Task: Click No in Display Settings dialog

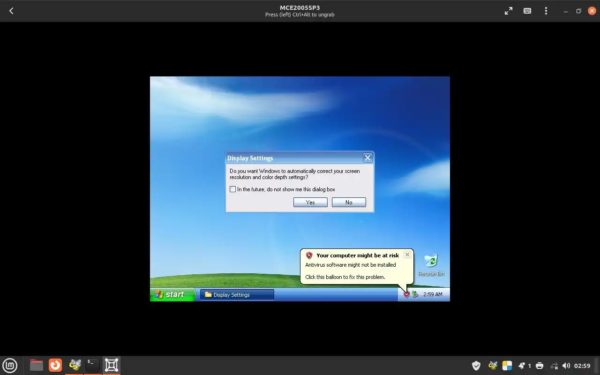Action: point(349,202)
